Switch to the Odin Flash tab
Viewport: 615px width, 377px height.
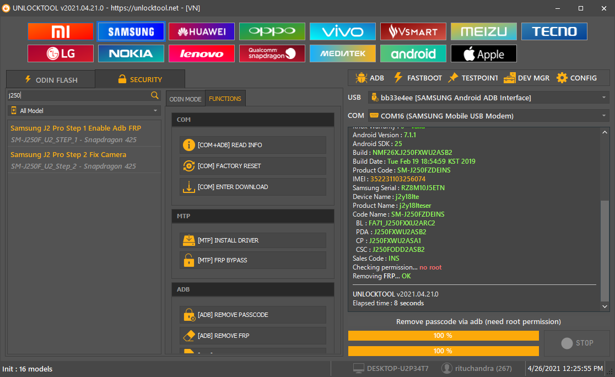click(x=51, y=79)
